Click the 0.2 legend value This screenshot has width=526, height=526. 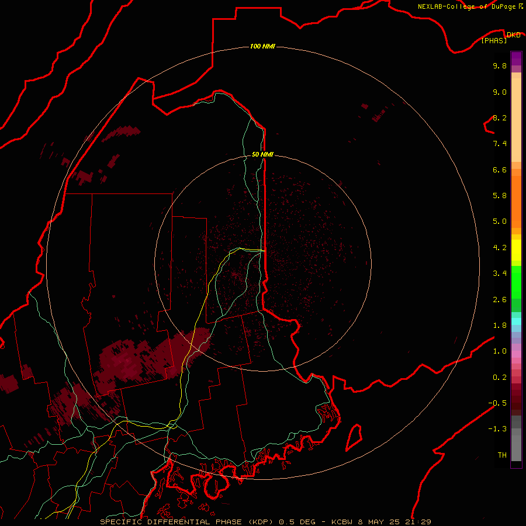(x=500, y=377)
